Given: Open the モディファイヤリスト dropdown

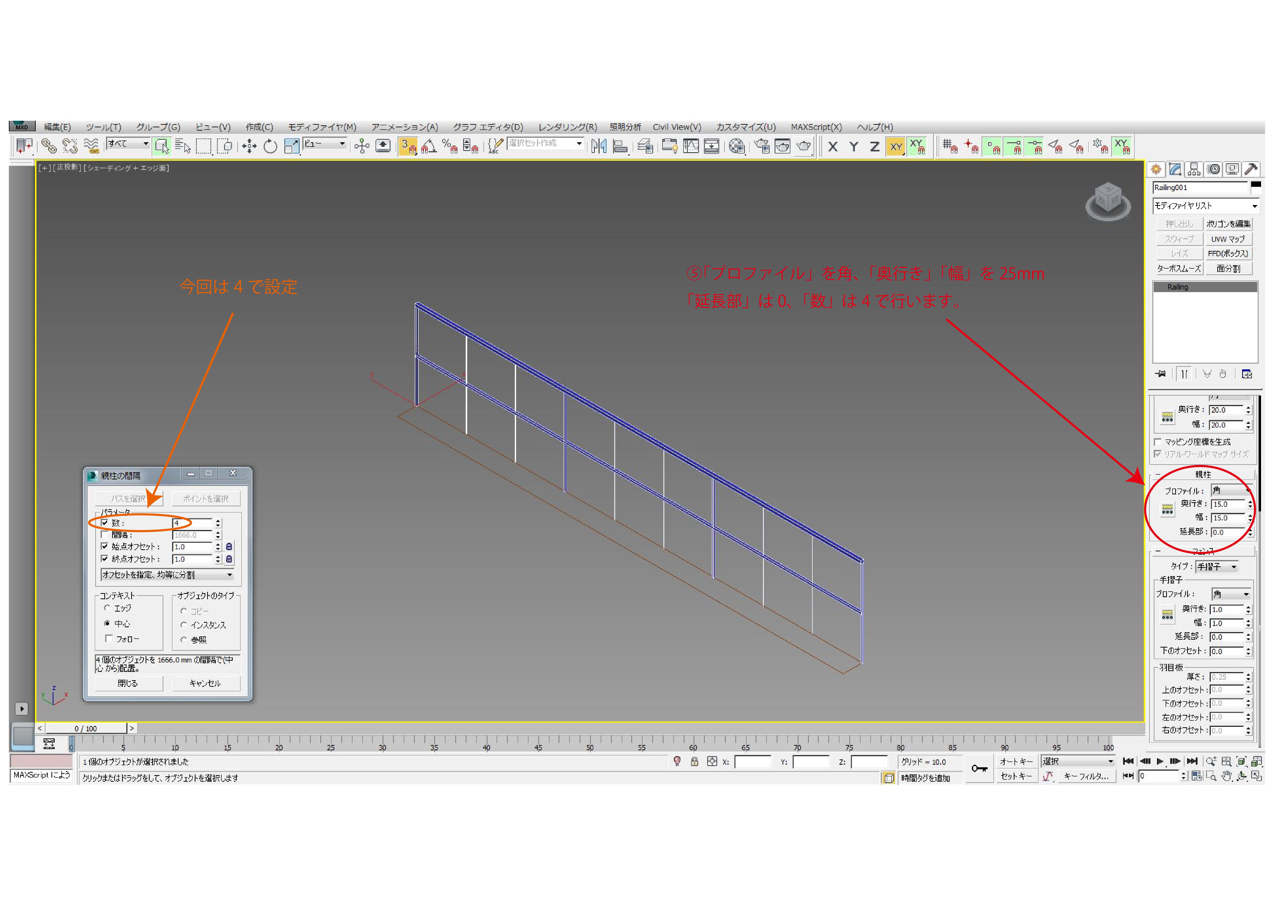Looking at the screenshot, I should [x=1205, y=206].
